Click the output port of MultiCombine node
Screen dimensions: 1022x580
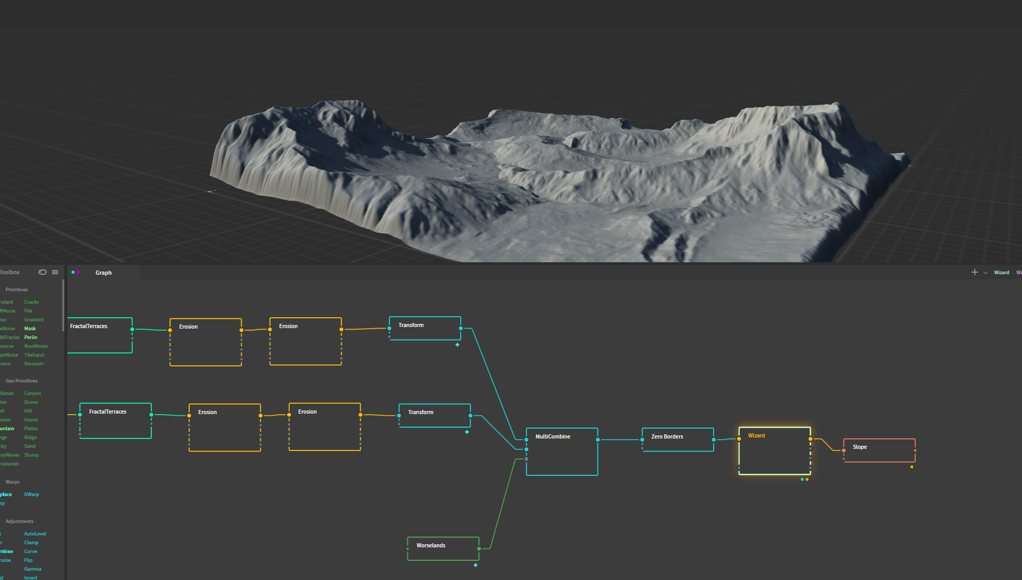coord(598,440)
